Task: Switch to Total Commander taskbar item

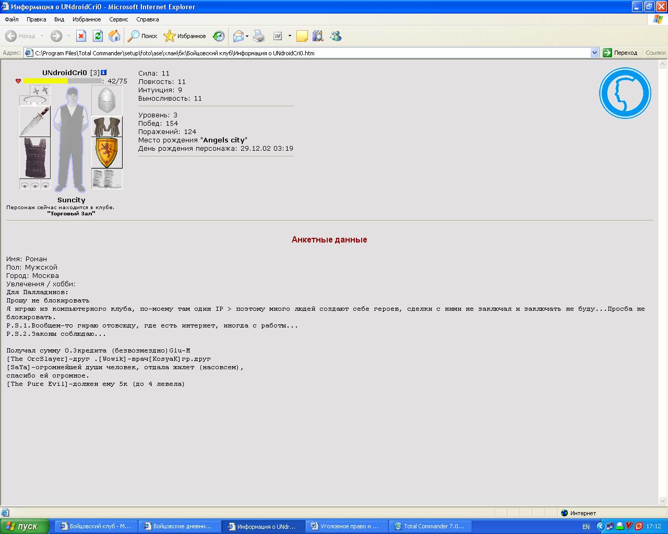Action: coord(430,526)
